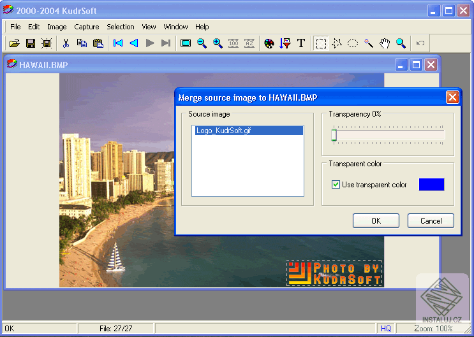Click the save selection disk icon
The image size is (474, 337).
[x=47, y=43]
